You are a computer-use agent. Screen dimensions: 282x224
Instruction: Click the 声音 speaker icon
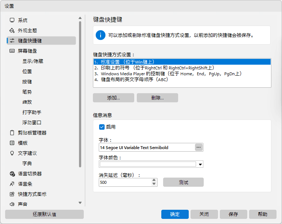point(12,204)
